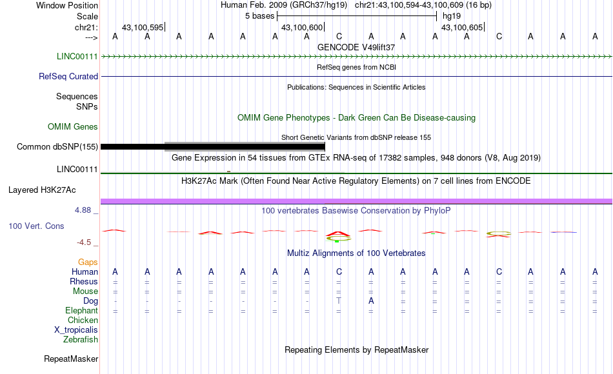Open the OMIM Genes track label

pos(73,126)
